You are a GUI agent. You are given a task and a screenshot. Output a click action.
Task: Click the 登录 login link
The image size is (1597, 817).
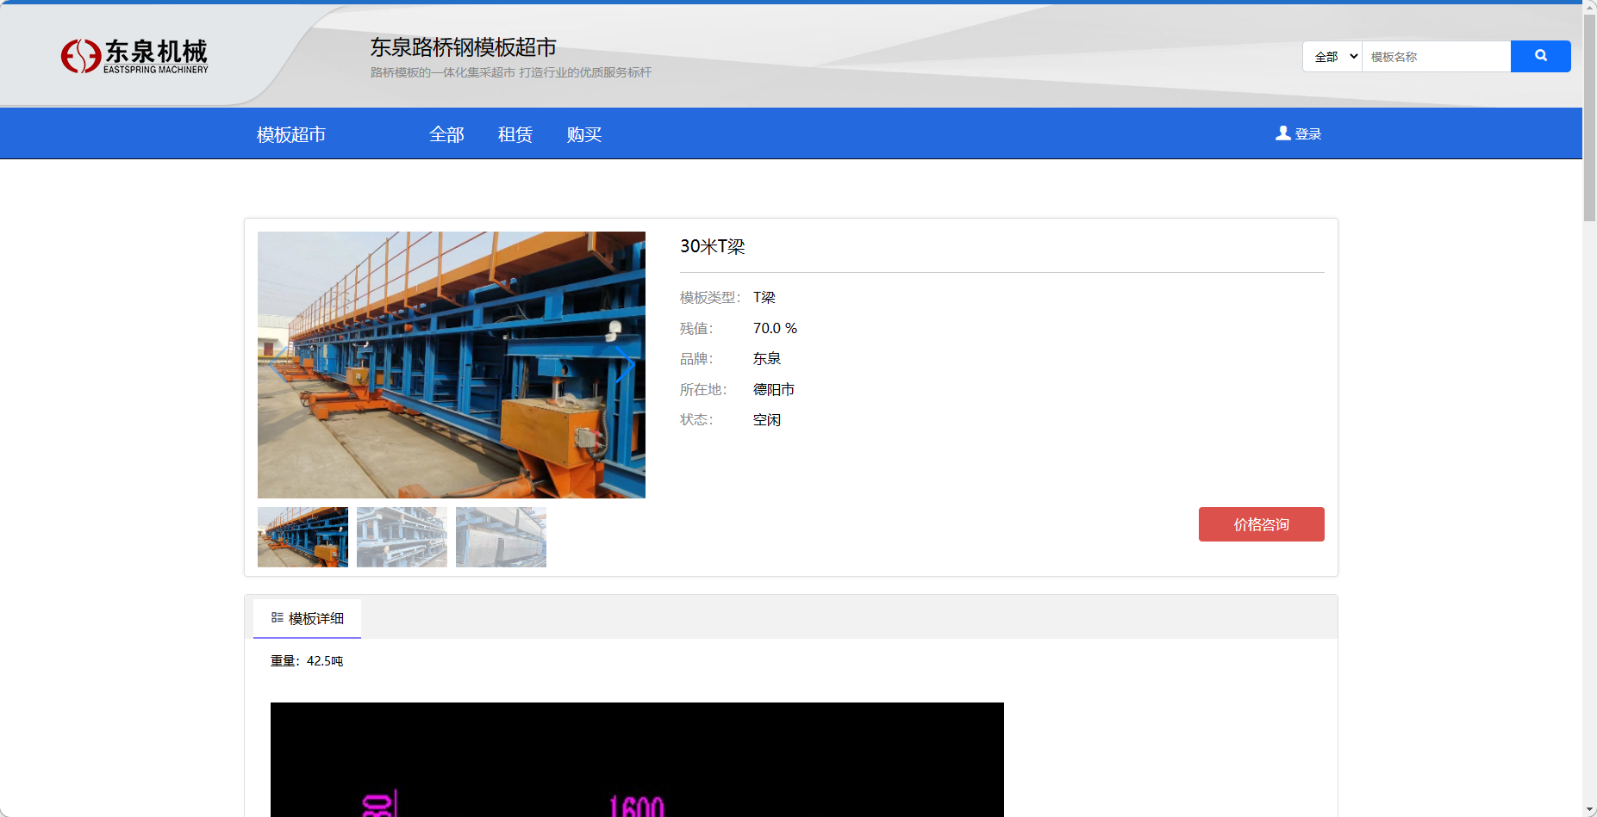pyautogui.click(x=1307, y=133)
